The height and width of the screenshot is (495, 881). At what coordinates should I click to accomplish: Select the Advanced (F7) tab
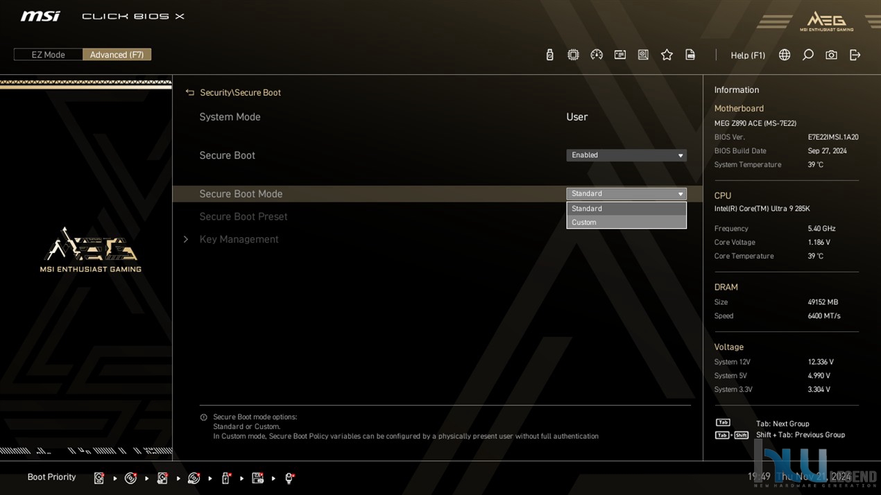click(x=117, y=55)
